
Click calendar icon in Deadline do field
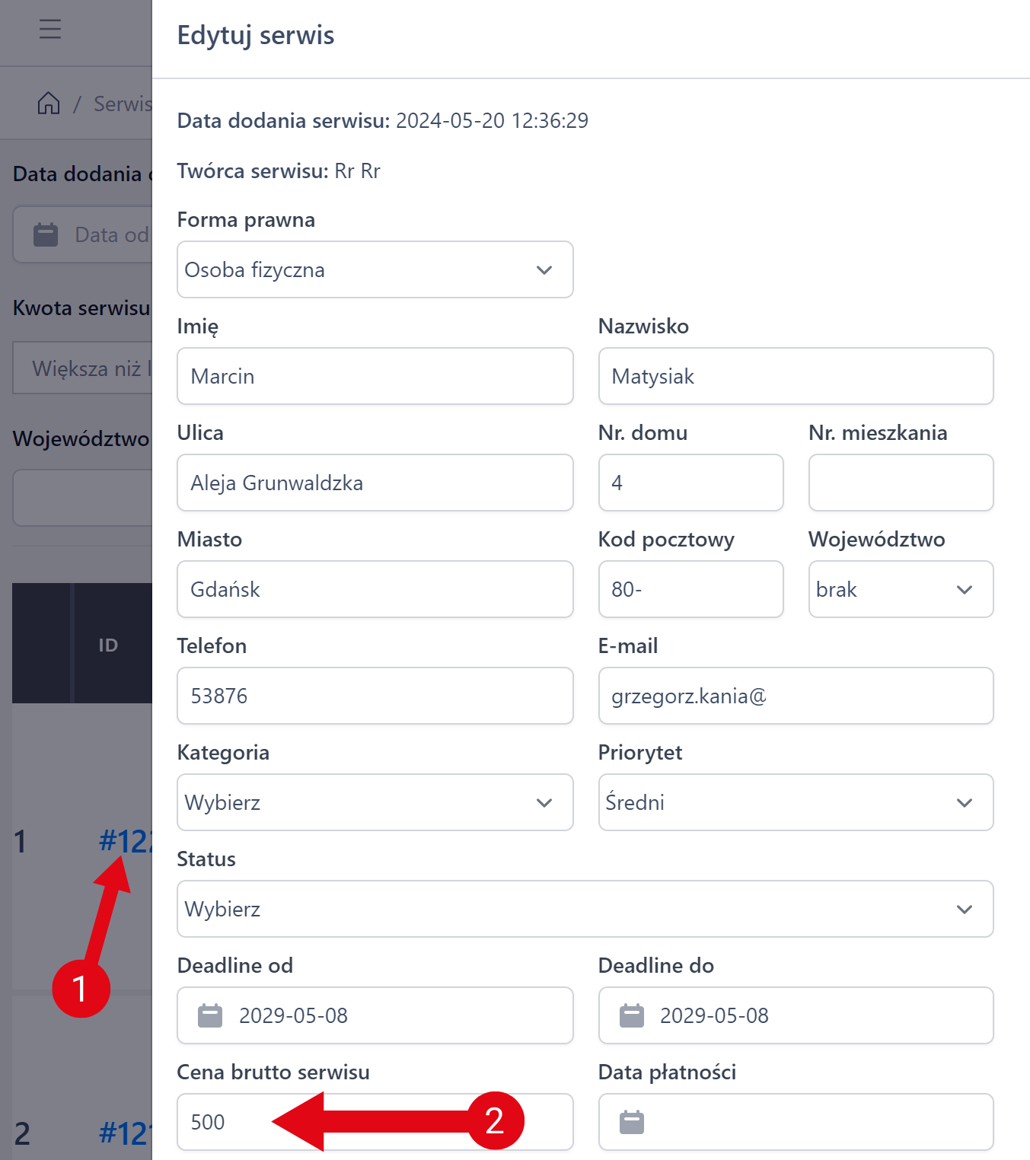tap(631, 1015)
